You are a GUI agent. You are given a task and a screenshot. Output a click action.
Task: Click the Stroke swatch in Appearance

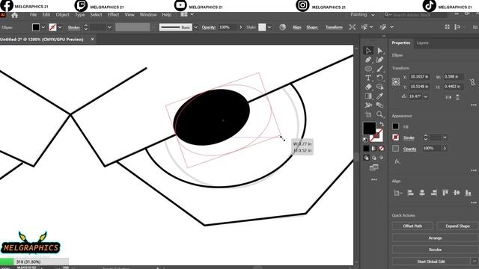click(x=395, y=137)
